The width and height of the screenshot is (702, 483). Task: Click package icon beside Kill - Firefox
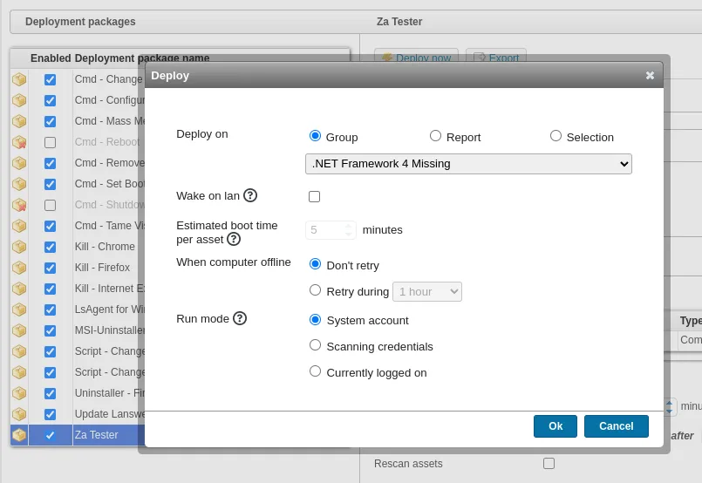tap(19, 268)
